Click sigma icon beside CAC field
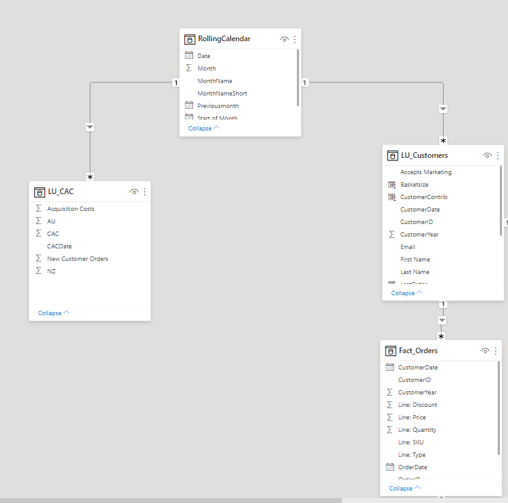The image size is (508, 503). coord(39,233)
